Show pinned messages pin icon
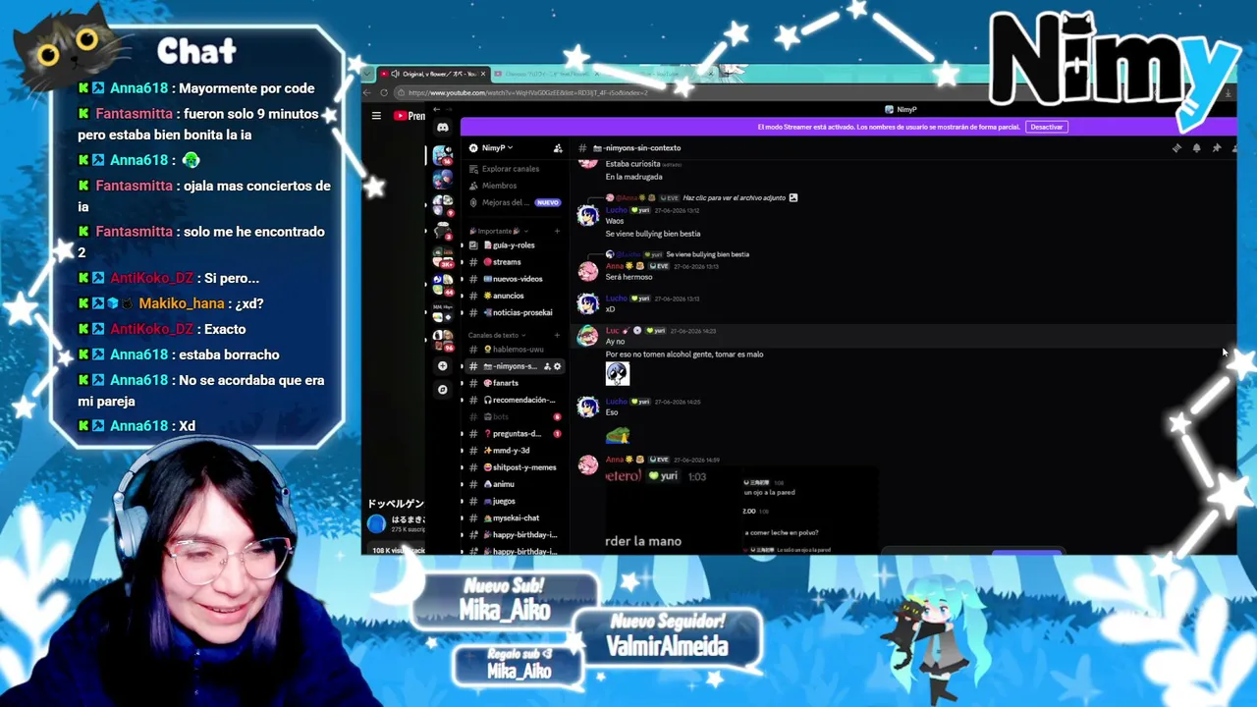Screen dimensions: 1257x707 [x=1216, y=148]
